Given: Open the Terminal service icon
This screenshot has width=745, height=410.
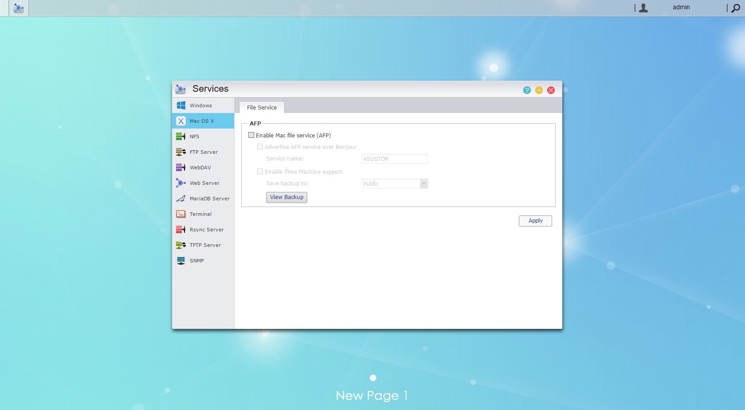Looking at the screenshot, I should click(181, 214).
